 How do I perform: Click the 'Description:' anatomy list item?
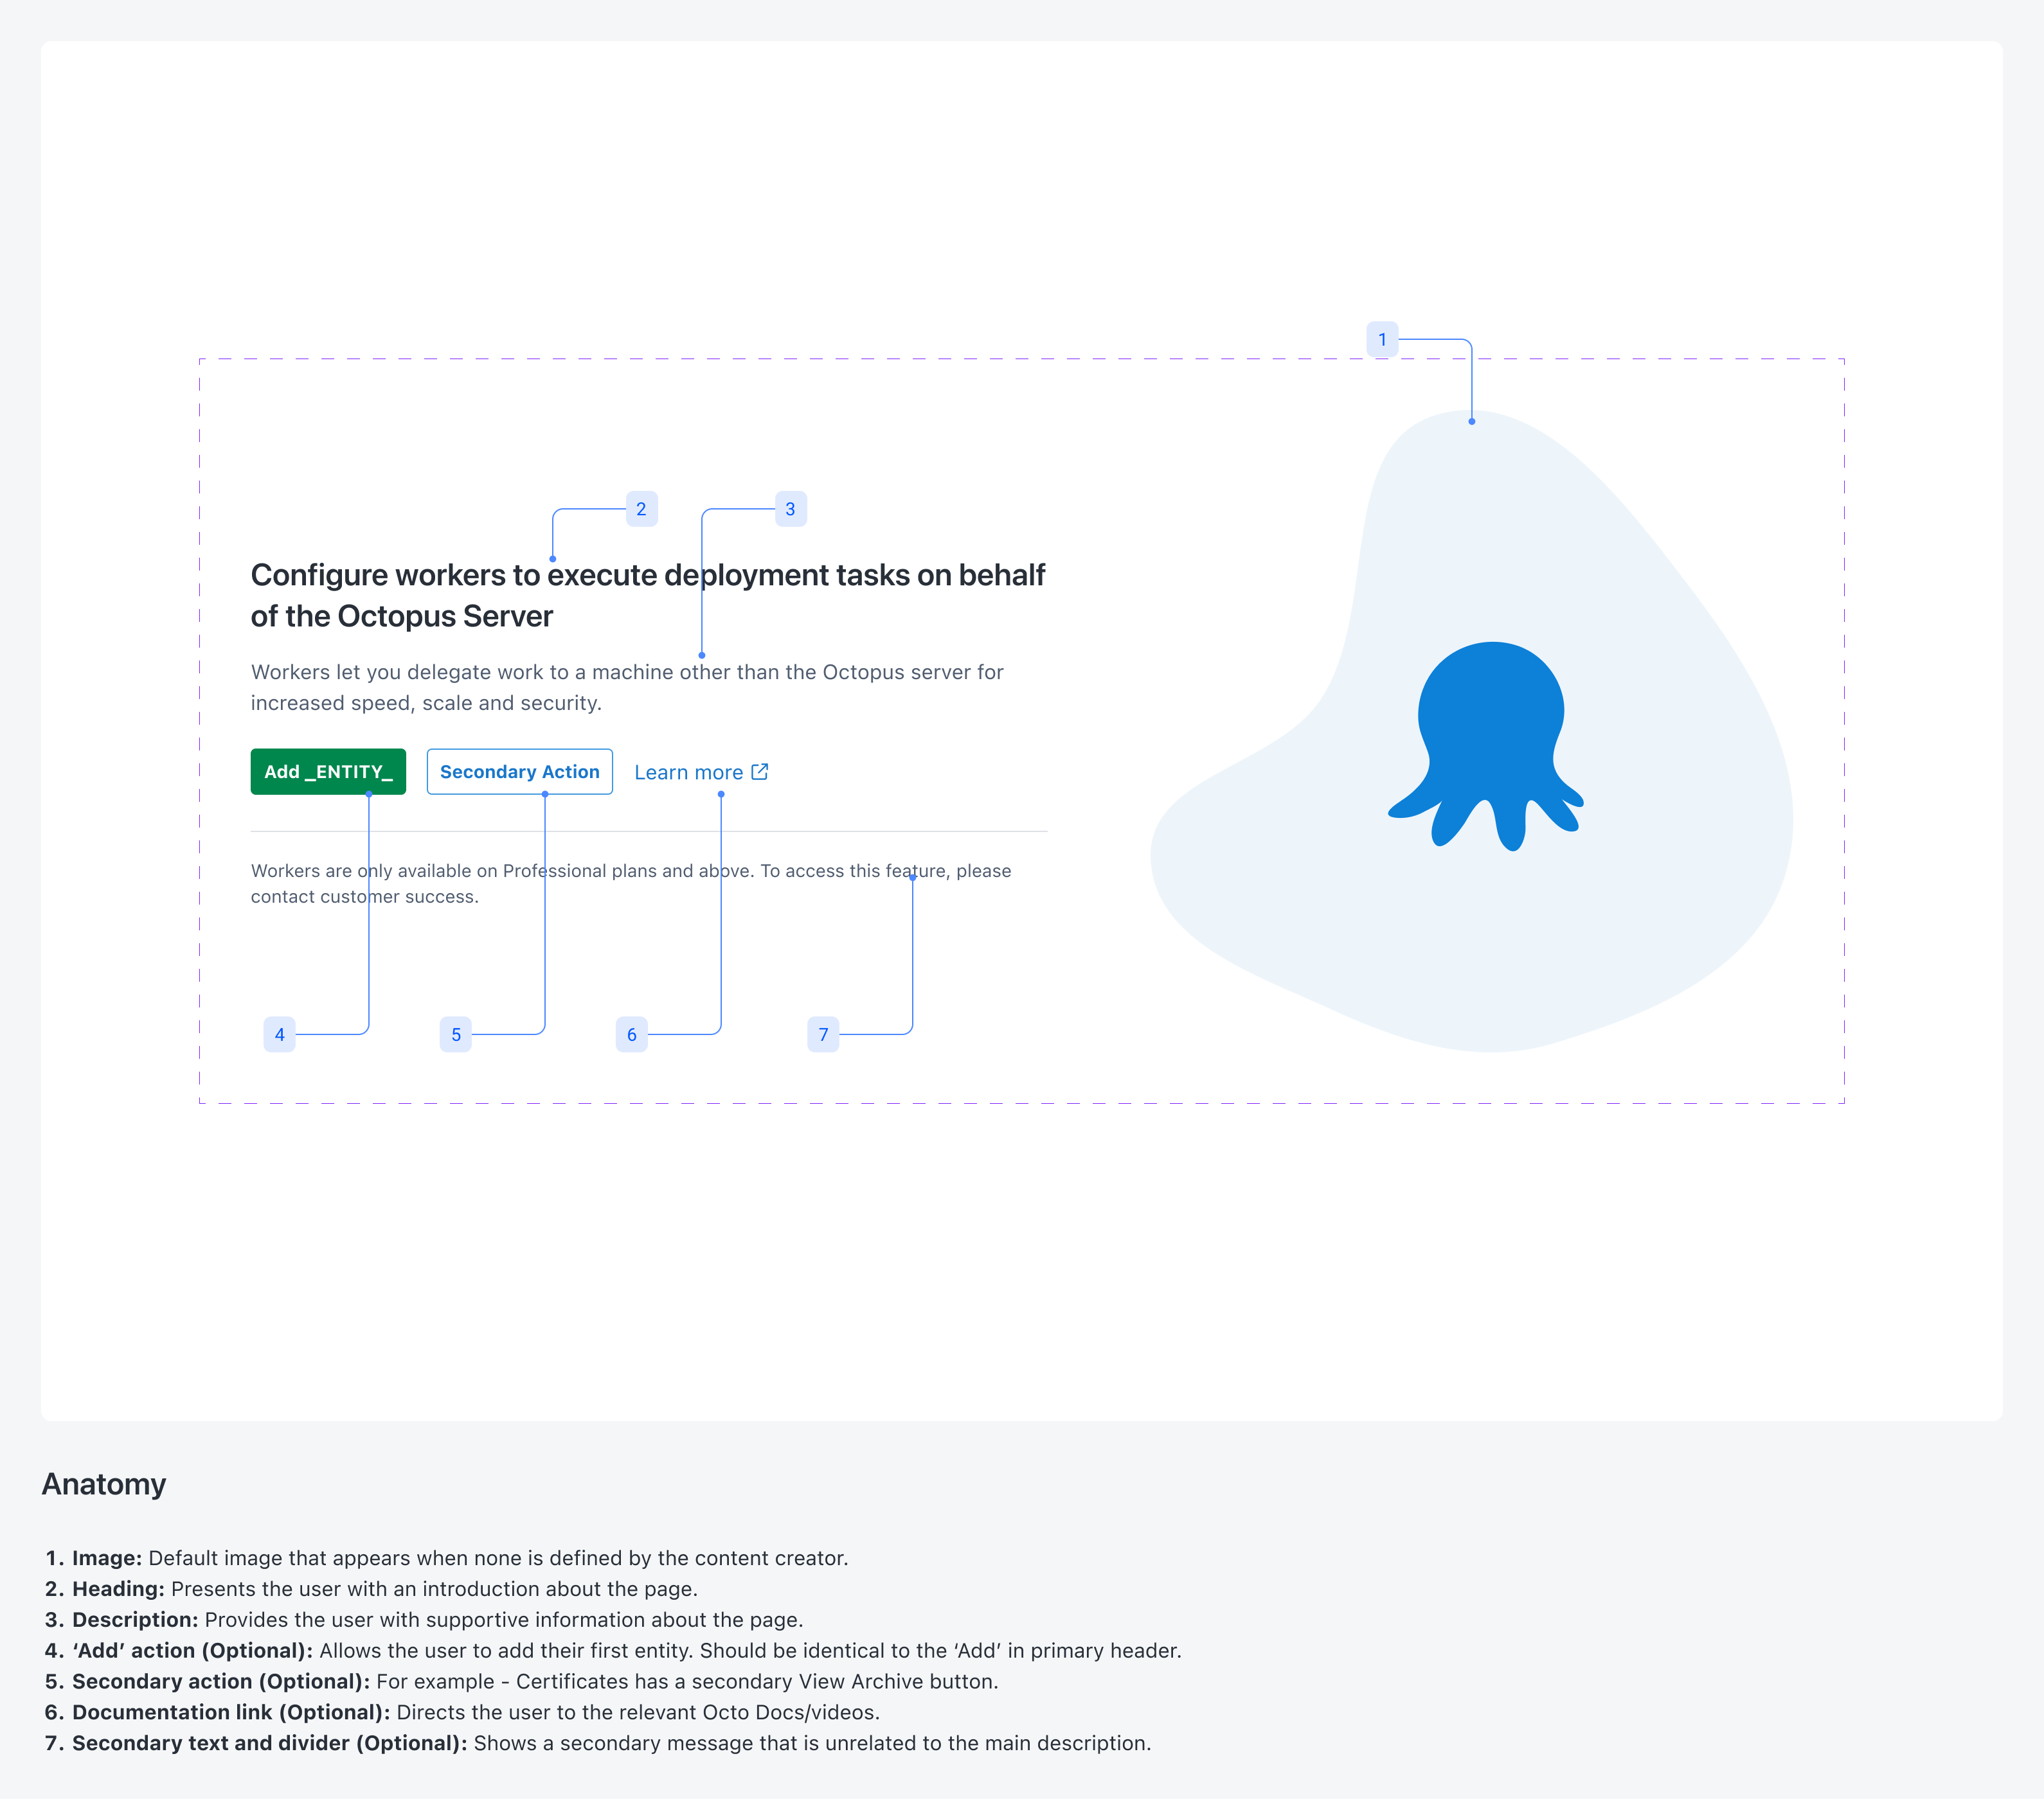point(424,1620)
